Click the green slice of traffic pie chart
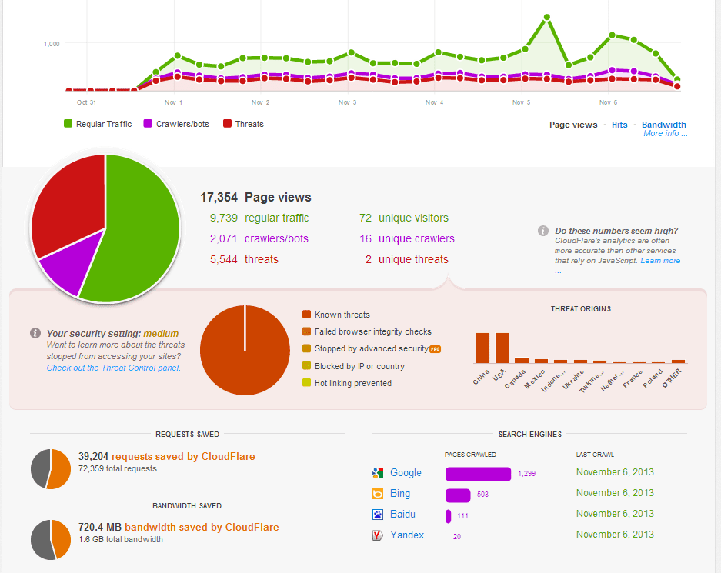Viewport: 721px width, 573px height. pos(142,225)
